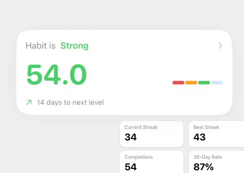Select the green level segment
This screenshot has height=173, width=244.
coord(204,83)
